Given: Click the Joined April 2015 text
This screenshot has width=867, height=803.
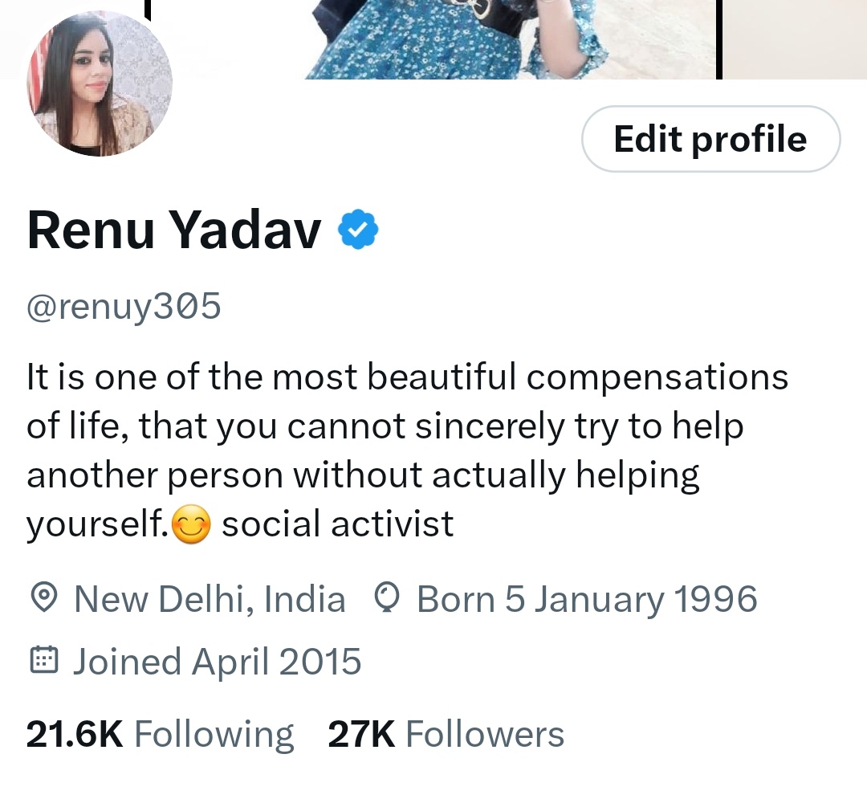Looking at the screenshot, I should [x=218, y=662].
